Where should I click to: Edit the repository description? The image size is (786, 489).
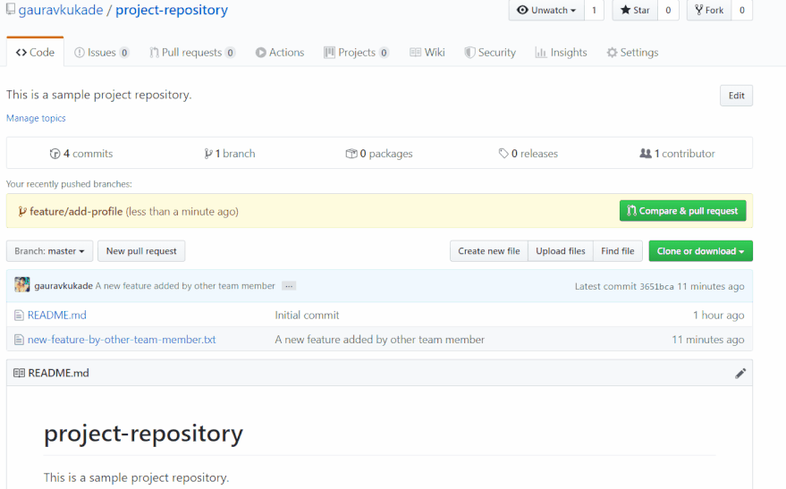pyautogui.click(x=737, y=96)
